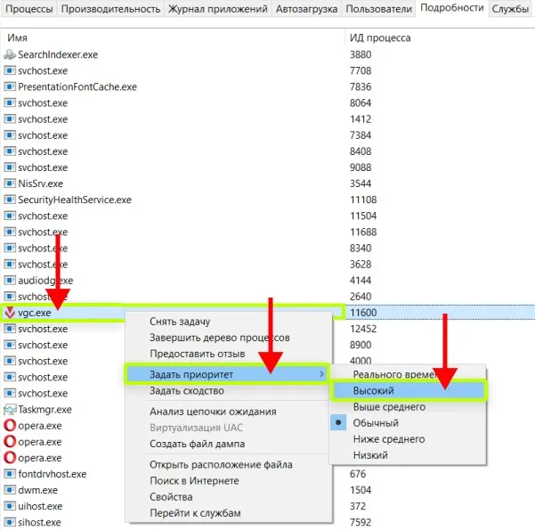This screenshot has width=535, height=531.
Task: Open Свойства from context menu
Action: point(229,496)
